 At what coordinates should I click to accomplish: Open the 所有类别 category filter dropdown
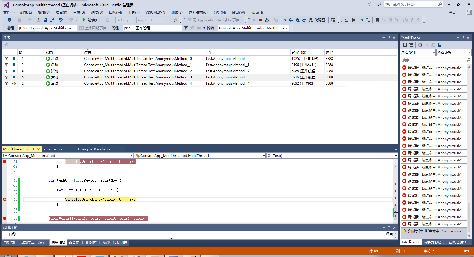point(418,52)
